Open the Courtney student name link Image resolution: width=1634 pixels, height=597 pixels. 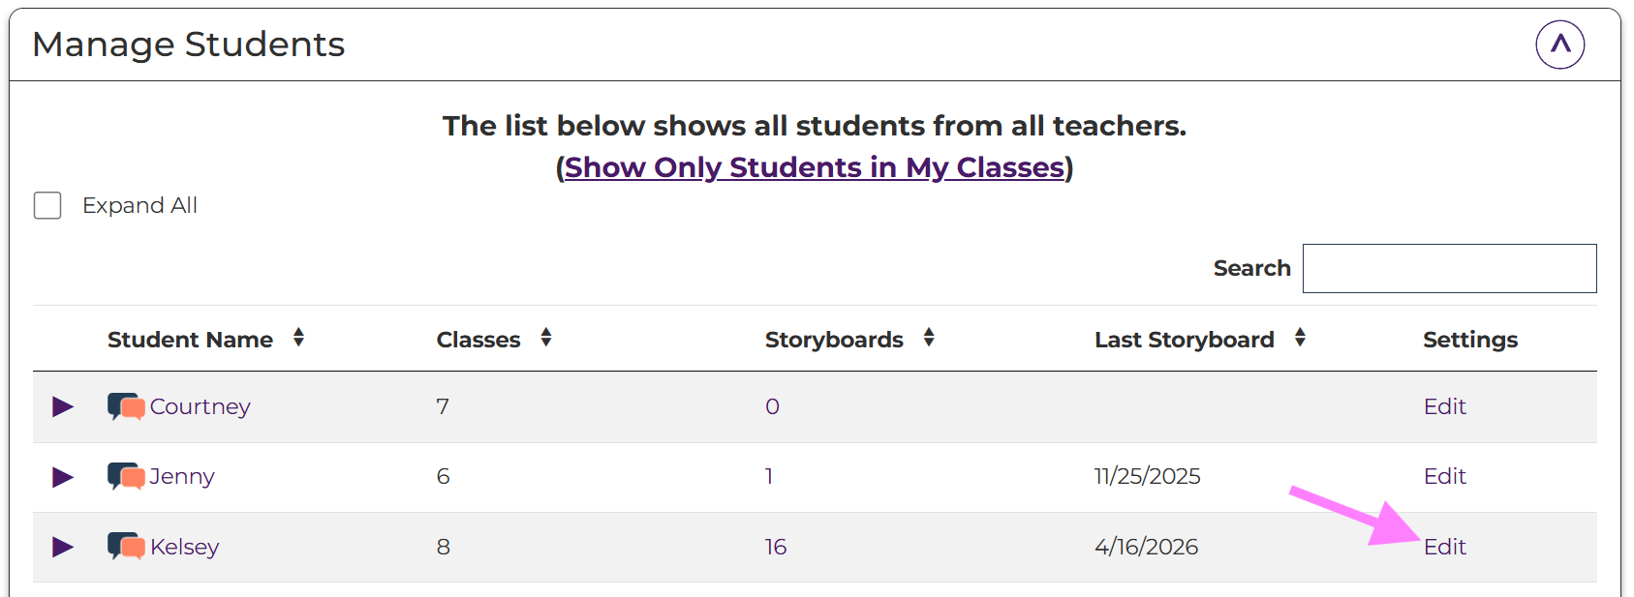[200, 406]
